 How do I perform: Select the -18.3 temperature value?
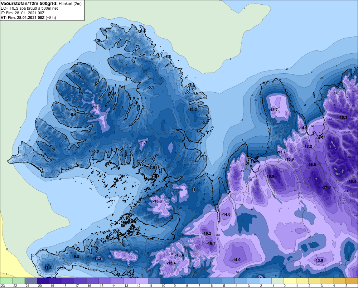343,118
